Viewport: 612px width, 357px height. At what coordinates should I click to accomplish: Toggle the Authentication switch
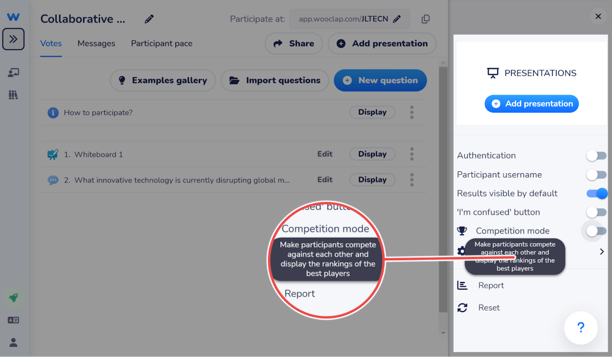point(596,156)
